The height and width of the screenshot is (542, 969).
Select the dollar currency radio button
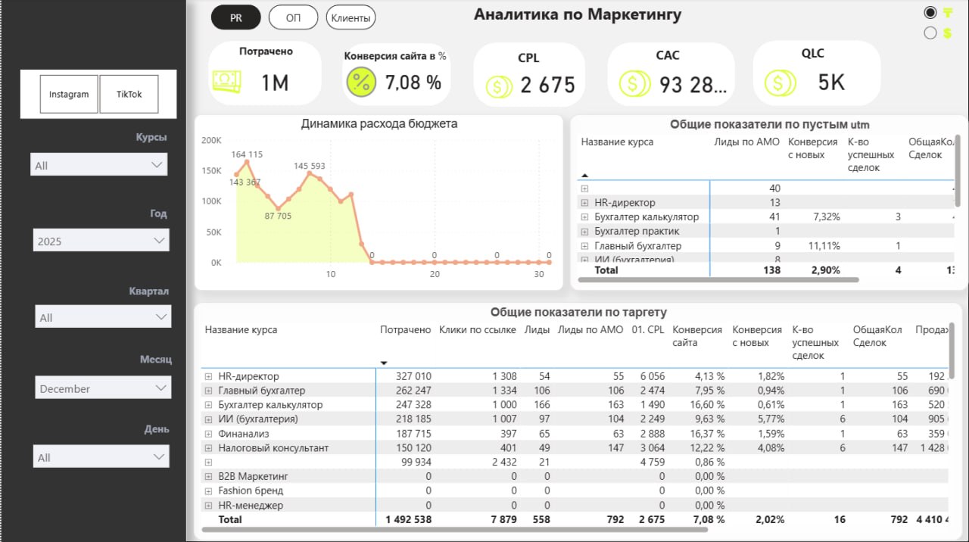(x=930, y=33)
